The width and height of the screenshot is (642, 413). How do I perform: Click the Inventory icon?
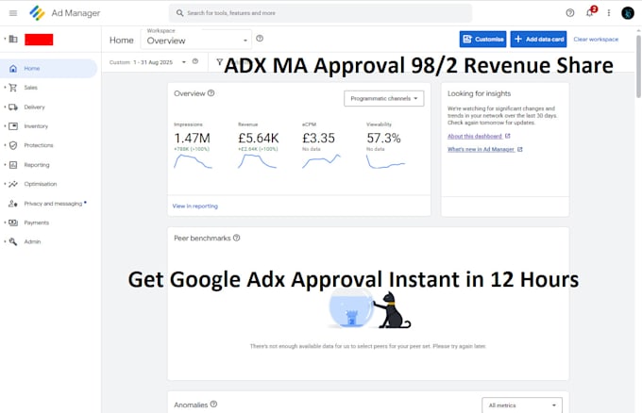coord(13,126)
